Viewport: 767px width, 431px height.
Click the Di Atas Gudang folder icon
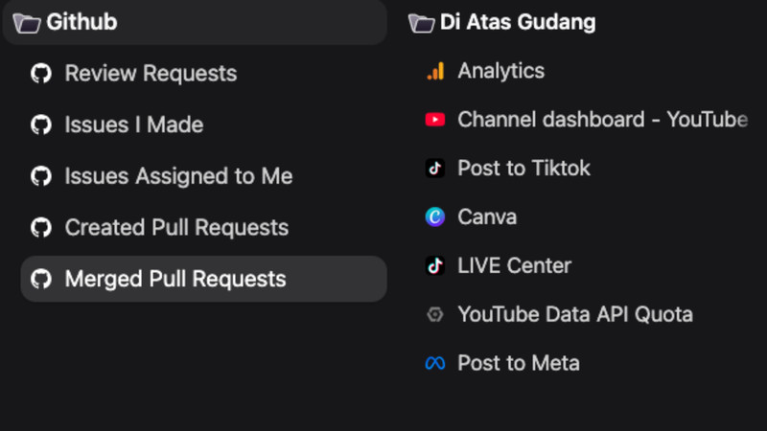coord(420,22)
